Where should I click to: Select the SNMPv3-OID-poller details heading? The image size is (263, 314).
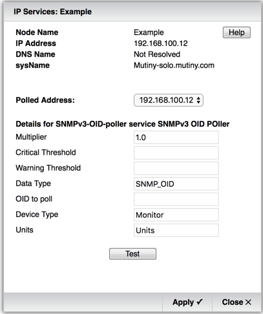tap(123, 124)
